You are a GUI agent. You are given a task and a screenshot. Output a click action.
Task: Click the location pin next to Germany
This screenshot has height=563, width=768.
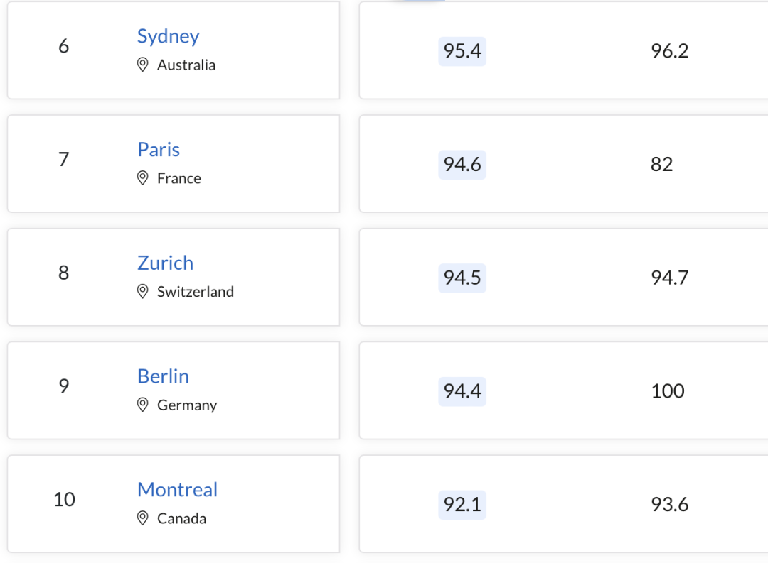(142, 405)
